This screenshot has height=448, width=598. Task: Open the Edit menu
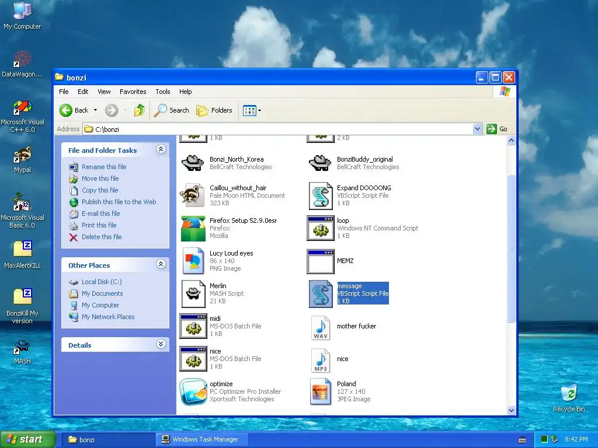coord(83,92)
